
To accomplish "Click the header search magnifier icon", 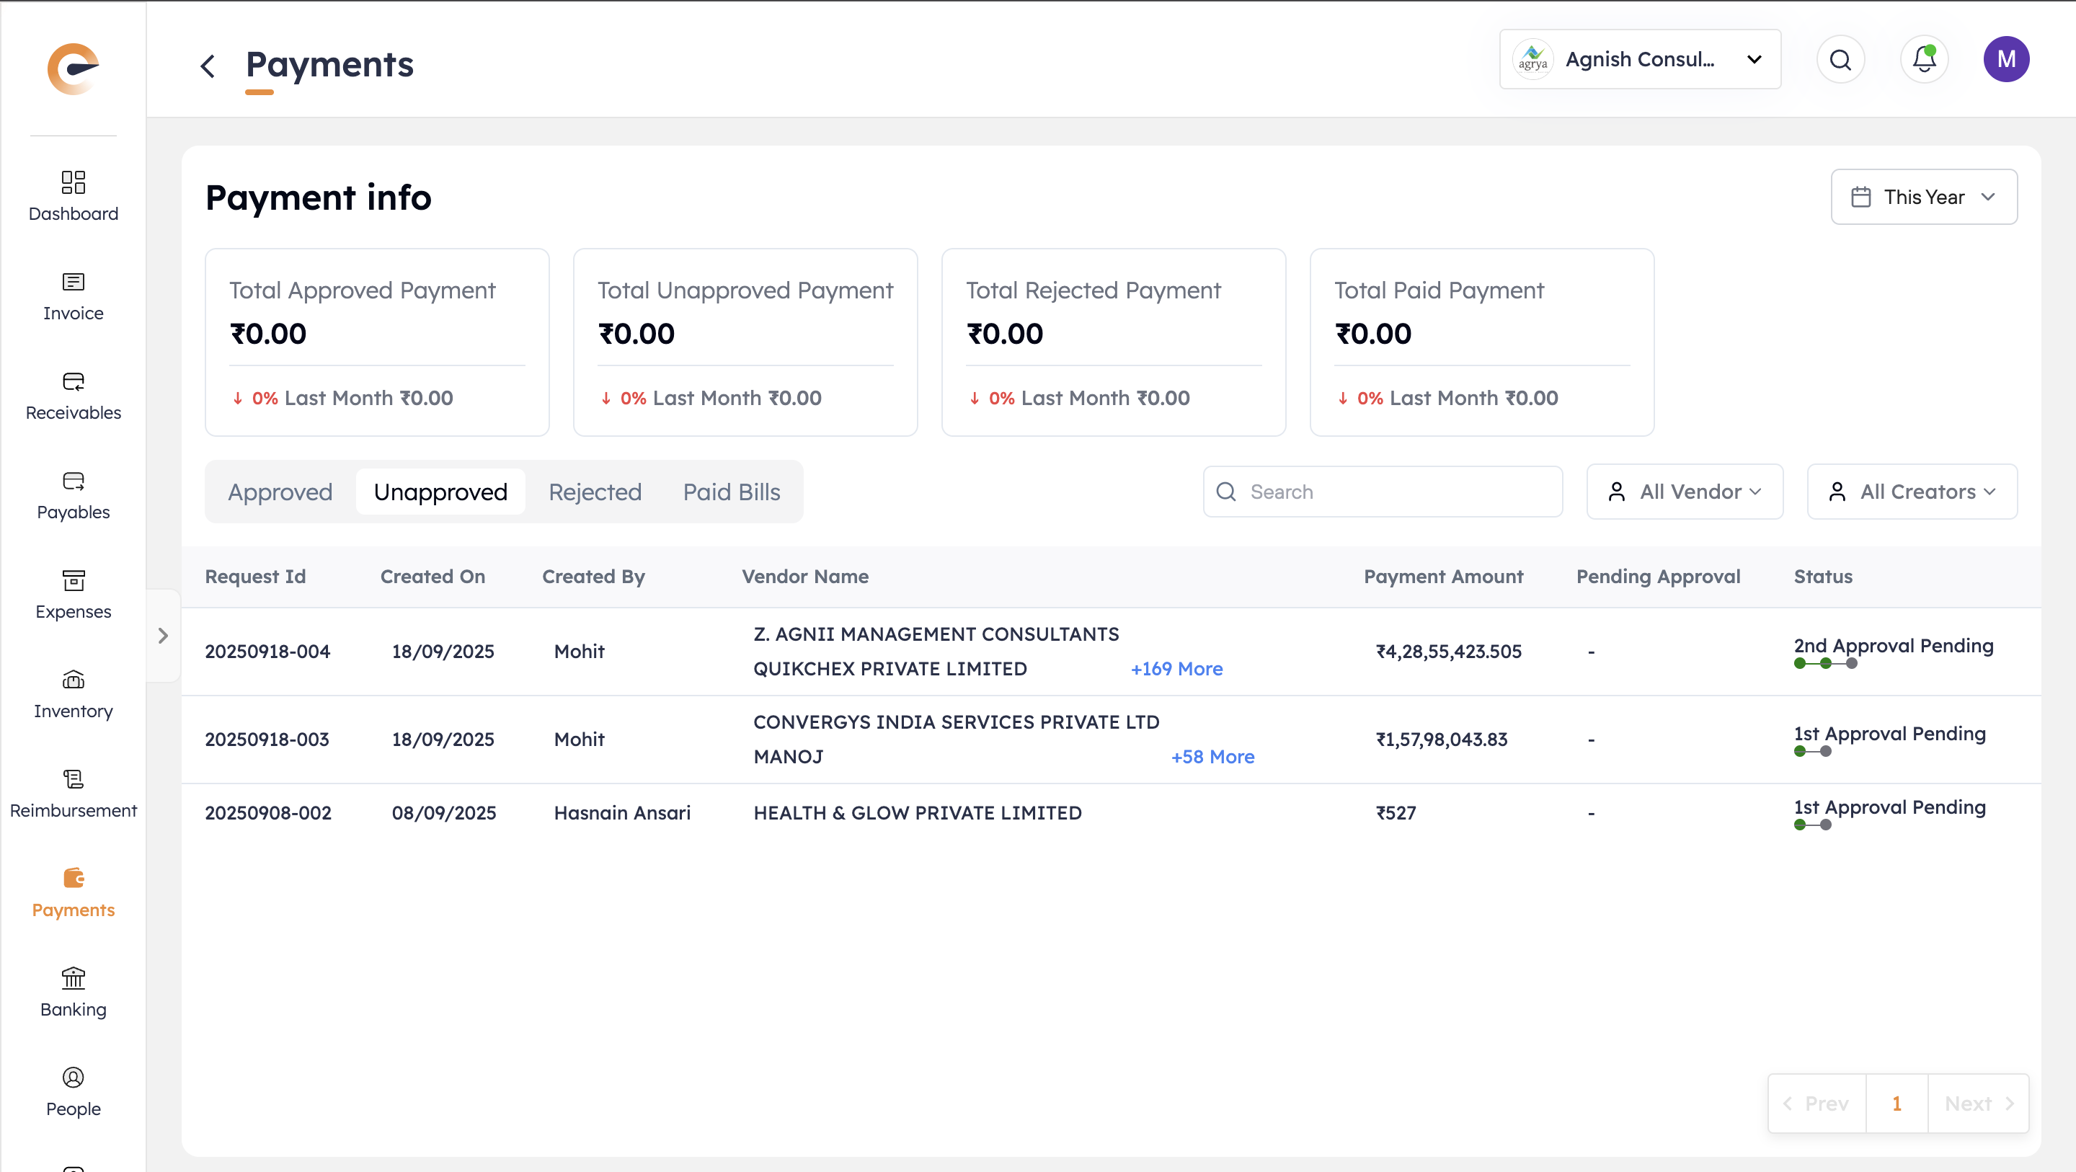I will (x=1840, y=60).
